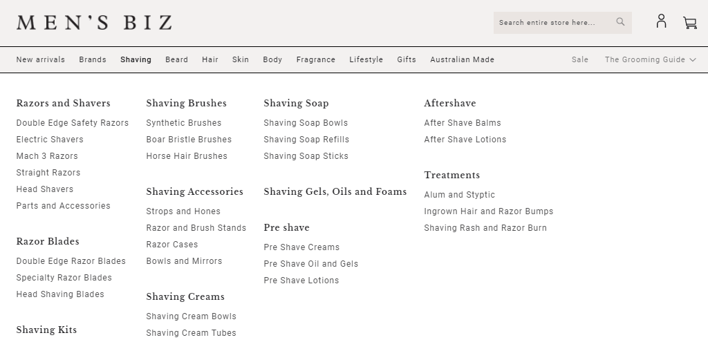Browse Shaving Cream Tubes

pos(191,333)
